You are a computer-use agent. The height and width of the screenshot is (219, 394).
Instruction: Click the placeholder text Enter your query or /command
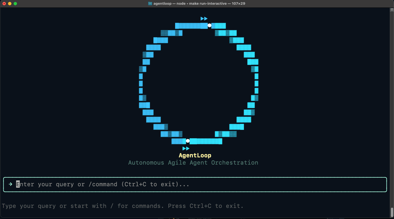[103, 184]
